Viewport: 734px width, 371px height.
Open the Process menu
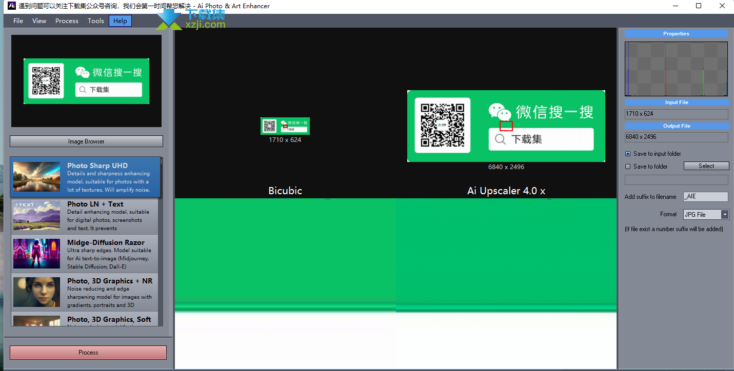click(x=67, y=21)
